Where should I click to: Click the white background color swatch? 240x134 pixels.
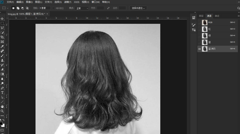(3, 126)
